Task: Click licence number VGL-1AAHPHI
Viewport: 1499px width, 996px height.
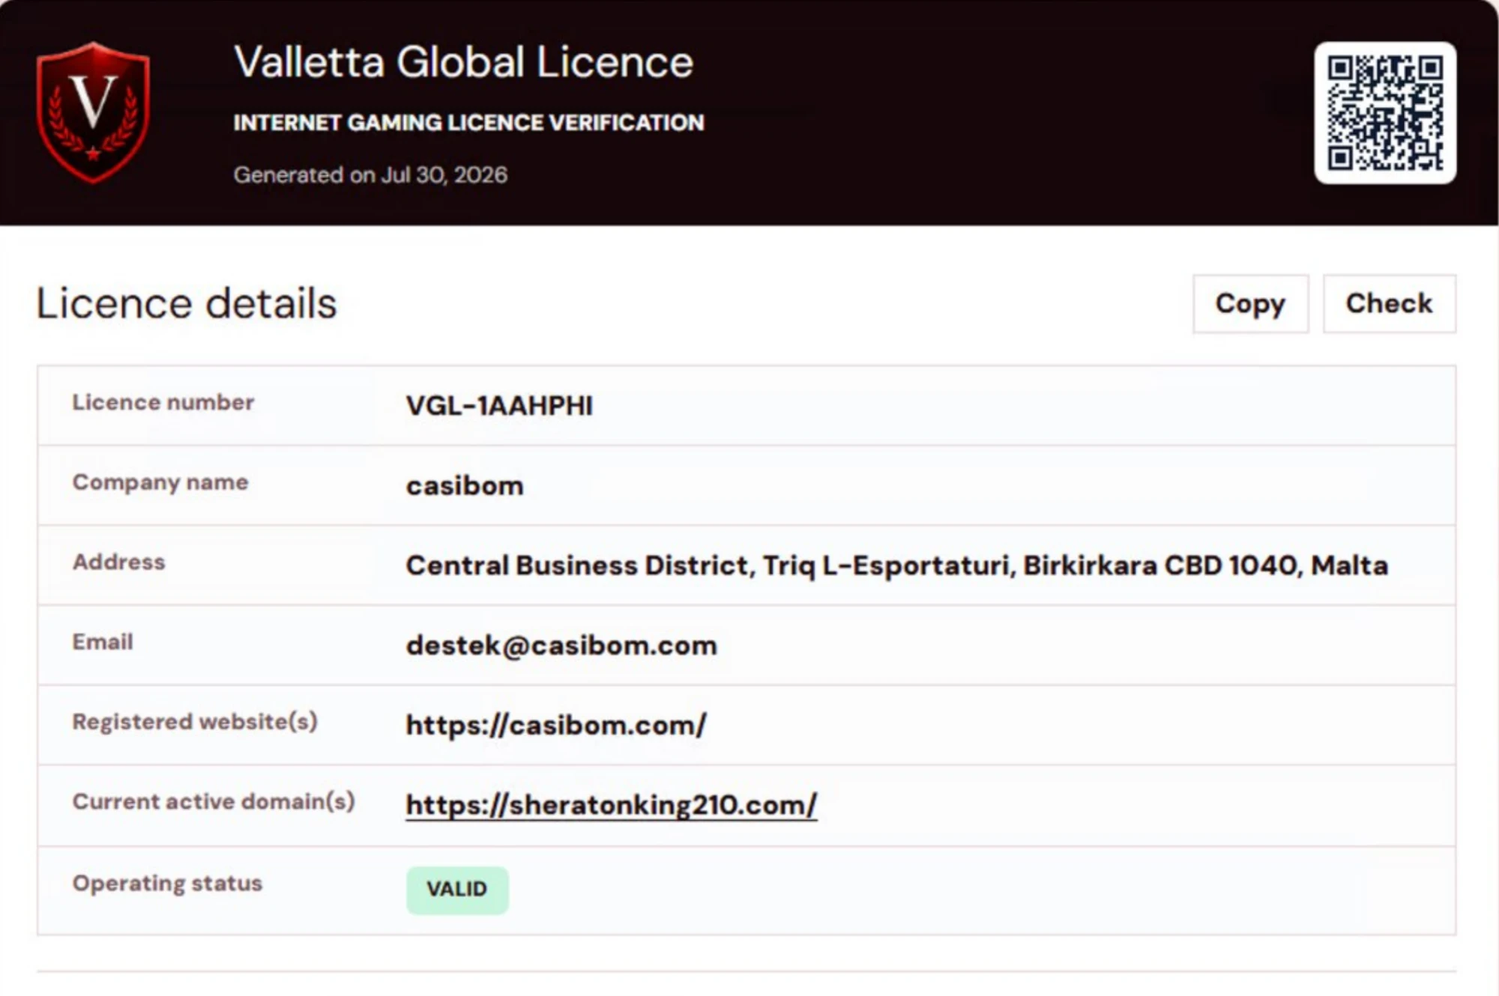Action: (499, 406)
